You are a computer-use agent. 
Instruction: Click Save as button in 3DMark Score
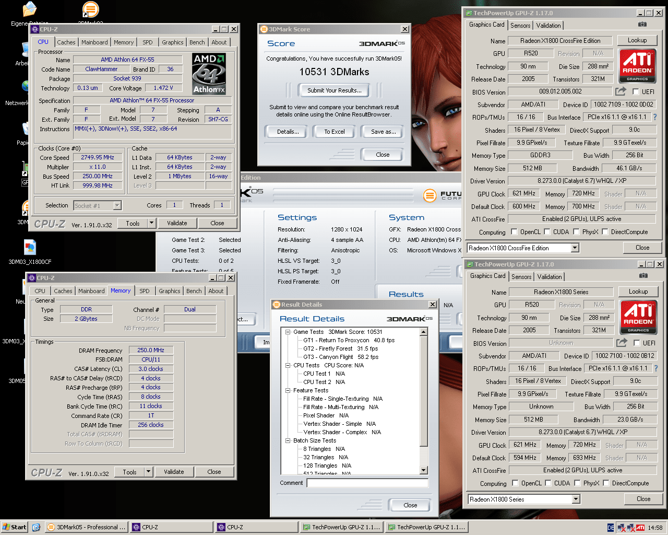[x=383, y=132]
